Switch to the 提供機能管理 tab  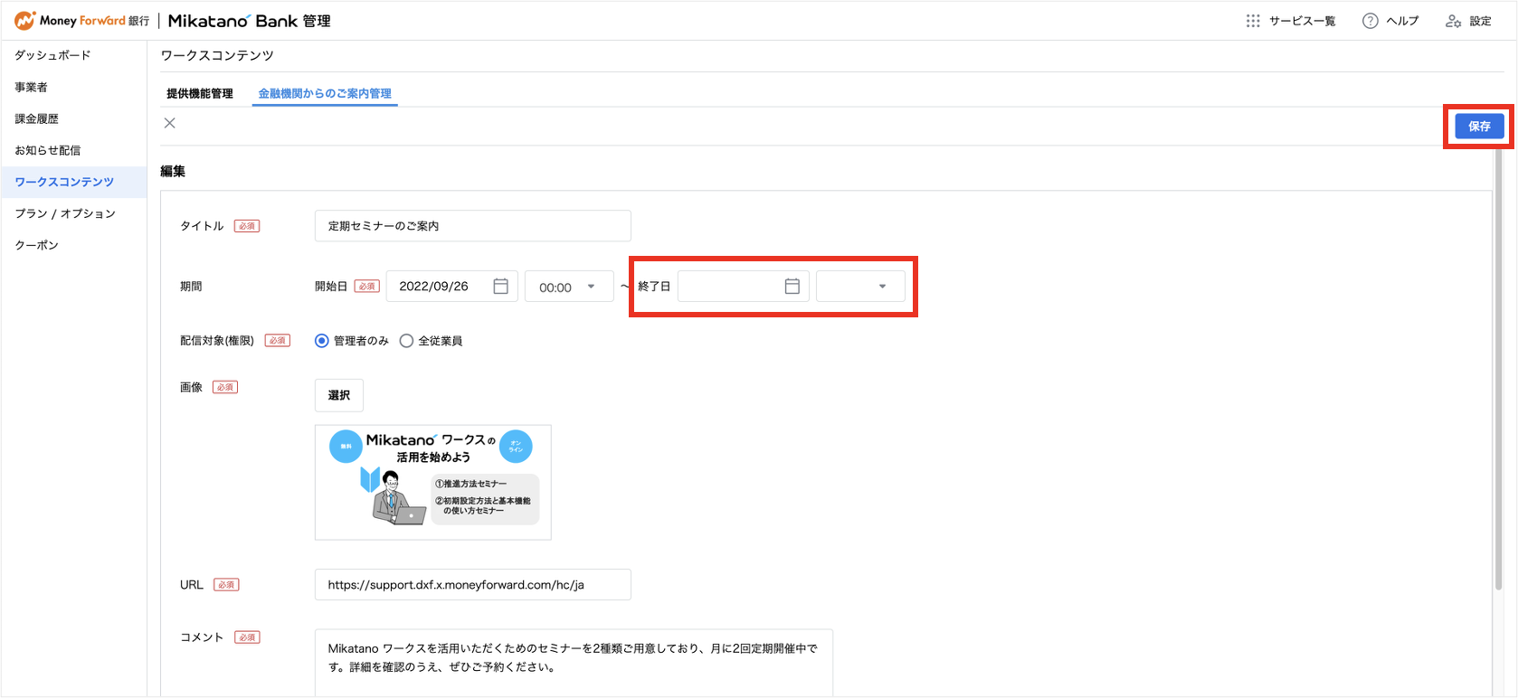[200, 93]
